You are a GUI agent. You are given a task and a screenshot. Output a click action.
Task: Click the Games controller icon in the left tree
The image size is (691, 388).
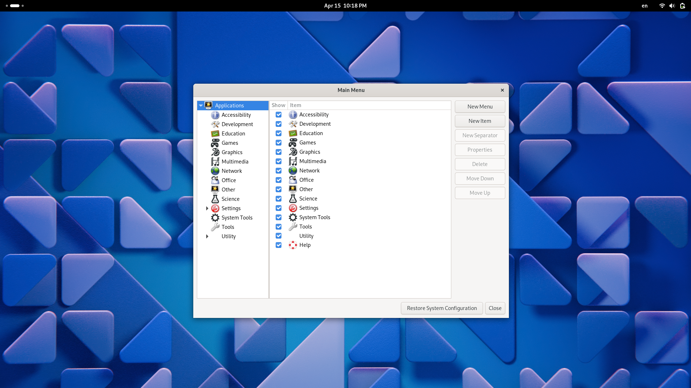(x=215, y=143)
